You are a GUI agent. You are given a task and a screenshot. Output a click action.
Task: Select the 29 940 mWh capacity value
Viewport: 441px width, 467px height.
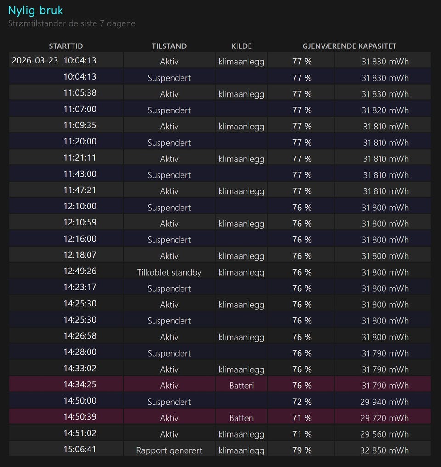pos(384,402)
